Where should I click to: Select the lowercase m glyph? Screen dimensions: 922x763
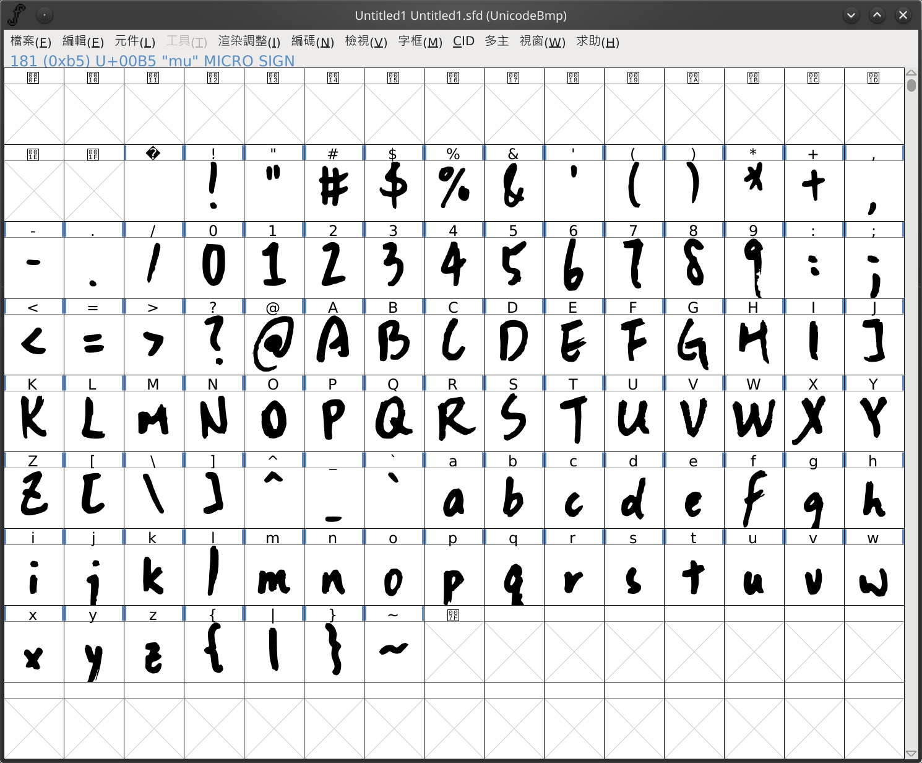point(274,575)
